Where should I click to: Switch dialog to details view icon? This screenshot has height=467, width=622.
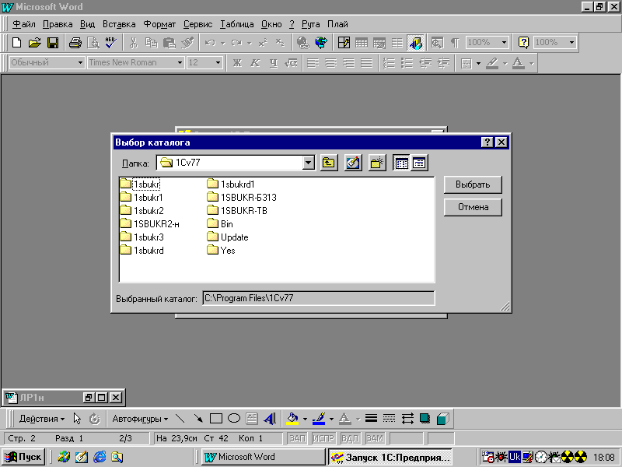tap(419, 163)
